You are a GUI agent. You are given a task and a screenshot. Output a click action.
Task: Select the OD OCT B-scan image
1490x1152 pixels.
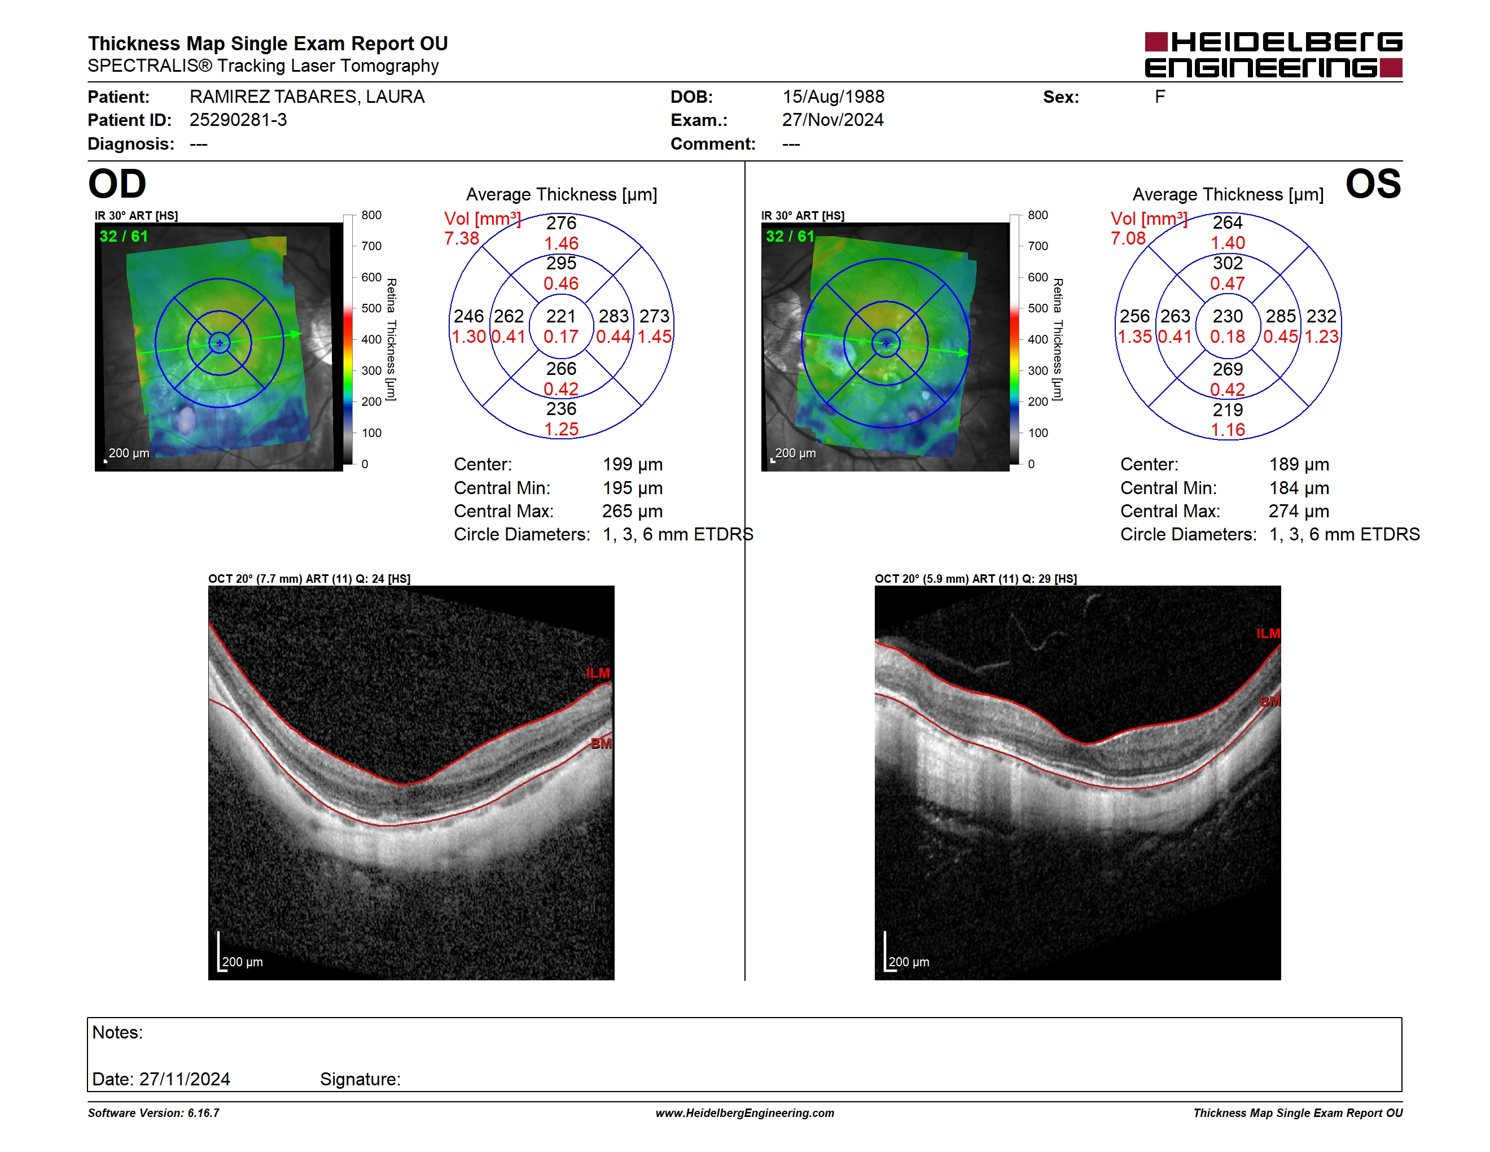pos(411,783)
